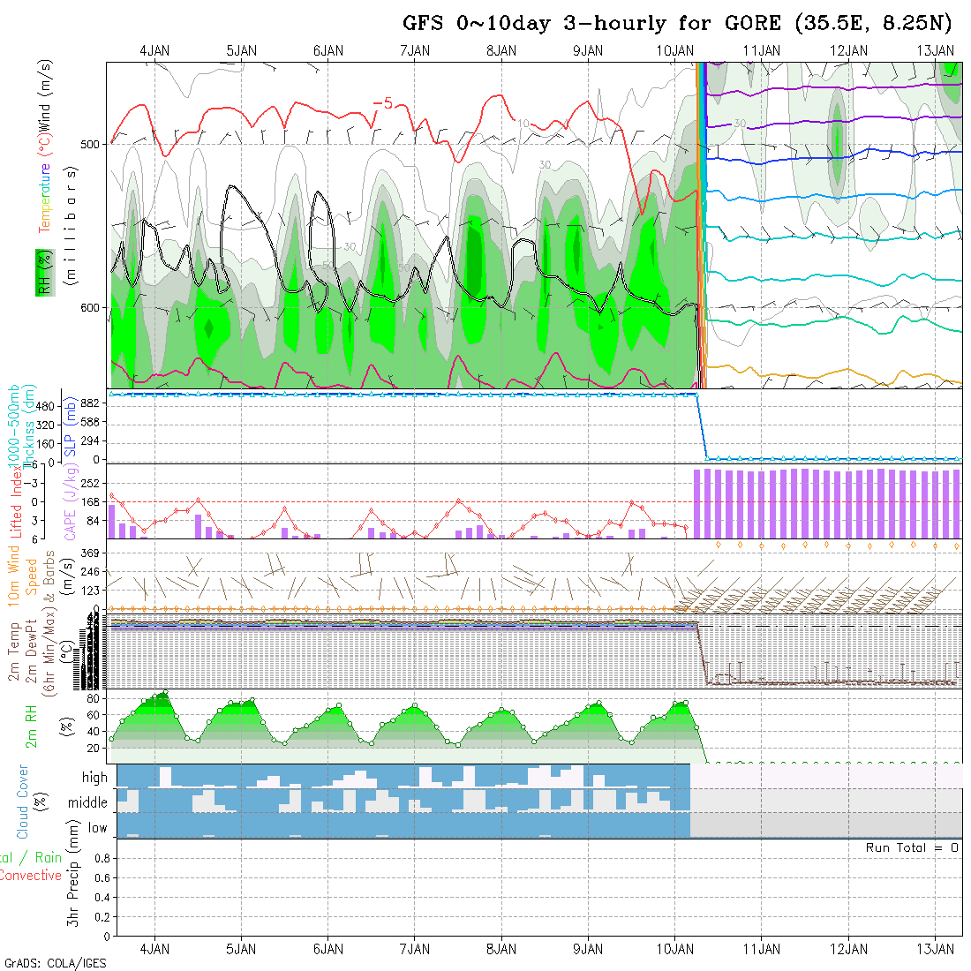
Task: Click the green '2m RH' axis label
Action: pyautogui.click(x=31, y=726)
